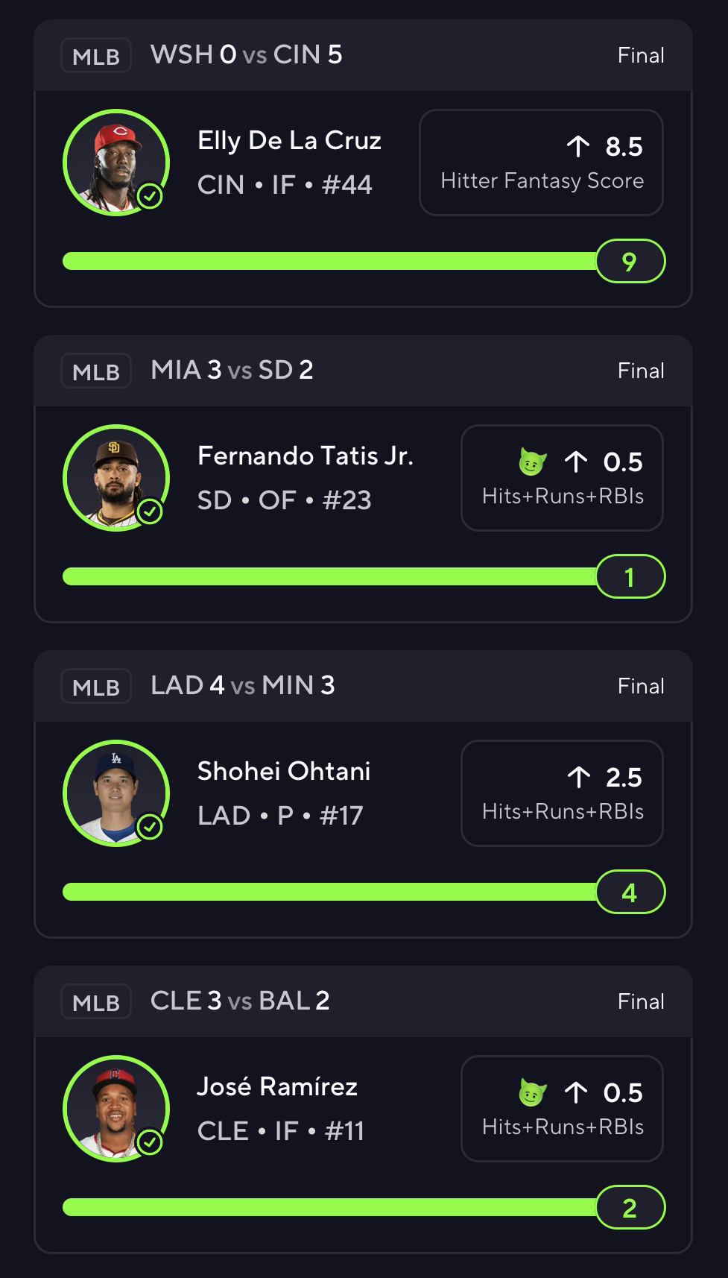Click the green checkmark on Ohtani's avatar
This screenshot has height=1278, width=728.
click(x=151, y=827)
